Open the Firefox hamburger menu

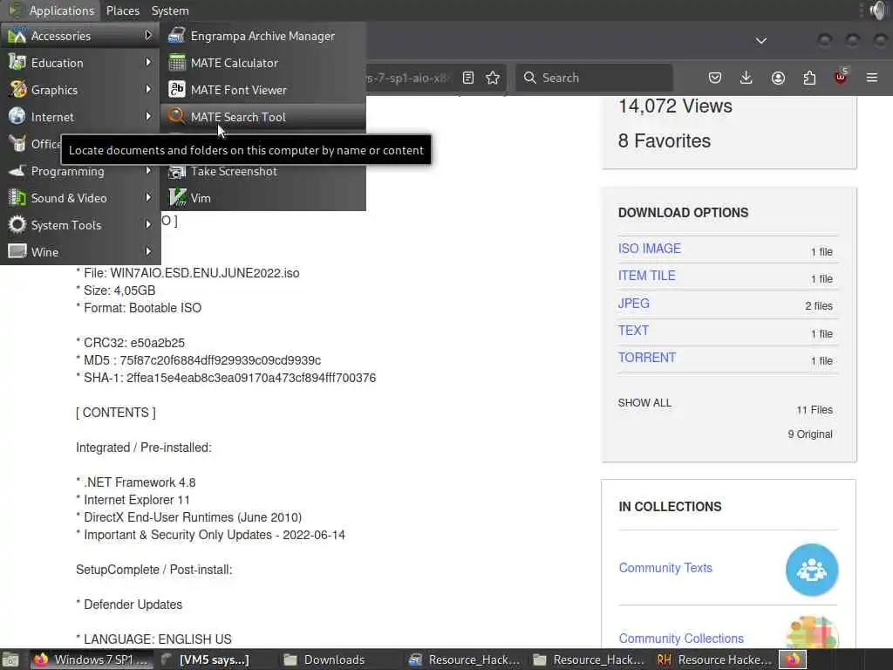point(872,78)
